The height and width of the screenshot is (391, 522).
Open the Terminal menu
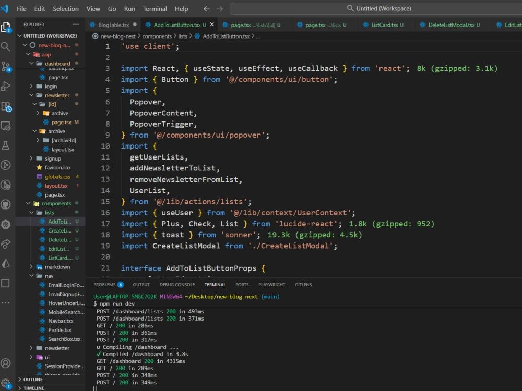pyautogui.click(x=155, y=9)
